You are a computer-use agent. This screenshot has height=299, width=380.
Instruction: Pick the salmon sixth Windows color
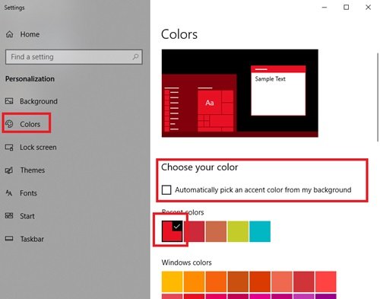[x=282, y=282]
